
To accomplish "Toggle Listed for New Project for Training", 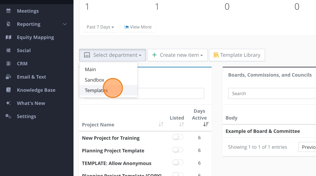I will pos(178,137).
